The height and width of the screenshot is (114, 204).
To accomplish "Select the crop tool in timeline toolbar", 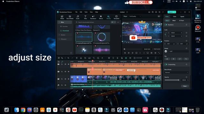I will click(85, 58).
